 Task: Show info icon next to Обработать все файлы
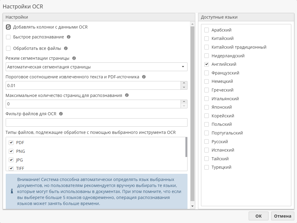click(x=66, y=48)
